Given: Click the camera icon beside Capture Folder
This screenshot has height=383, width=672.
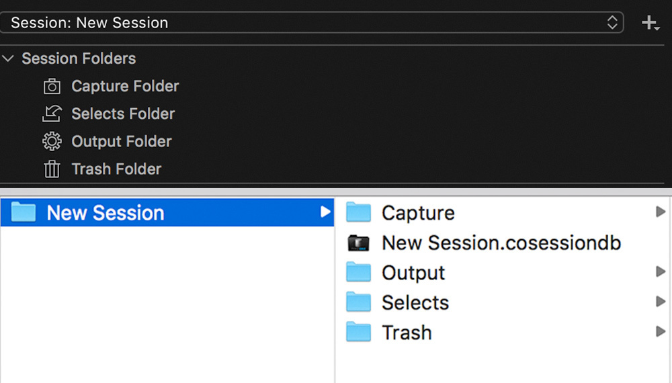Looking at the screenshot, I should point(52,87).
